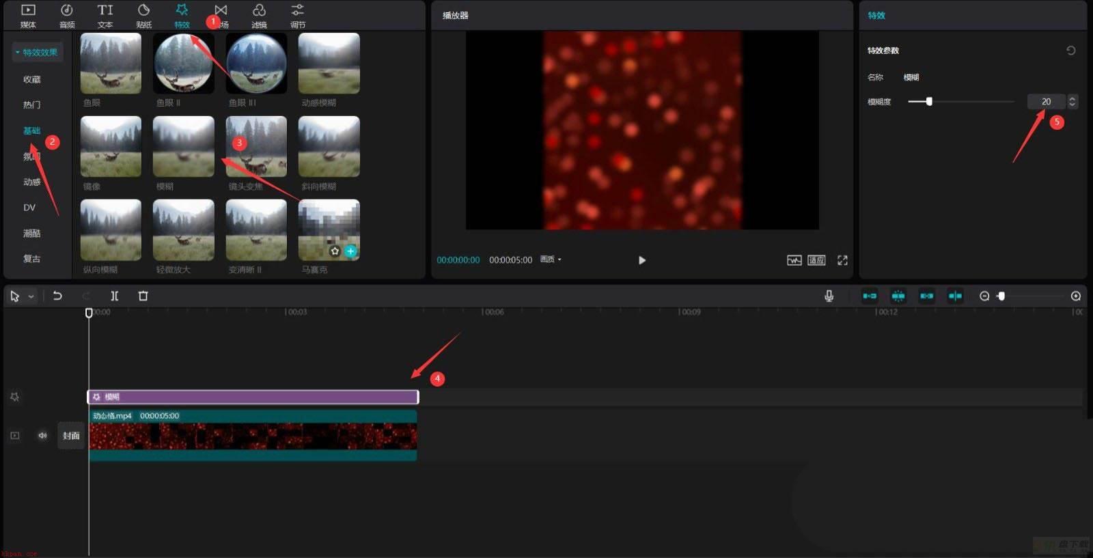
Task: Open the 音频 (Audio) tab
Action: (67, 16)
